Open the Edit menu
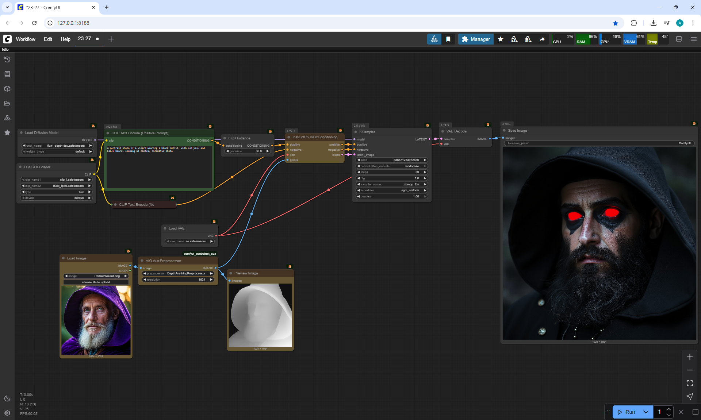The image size is (701, 420). (x=48, y=39)
